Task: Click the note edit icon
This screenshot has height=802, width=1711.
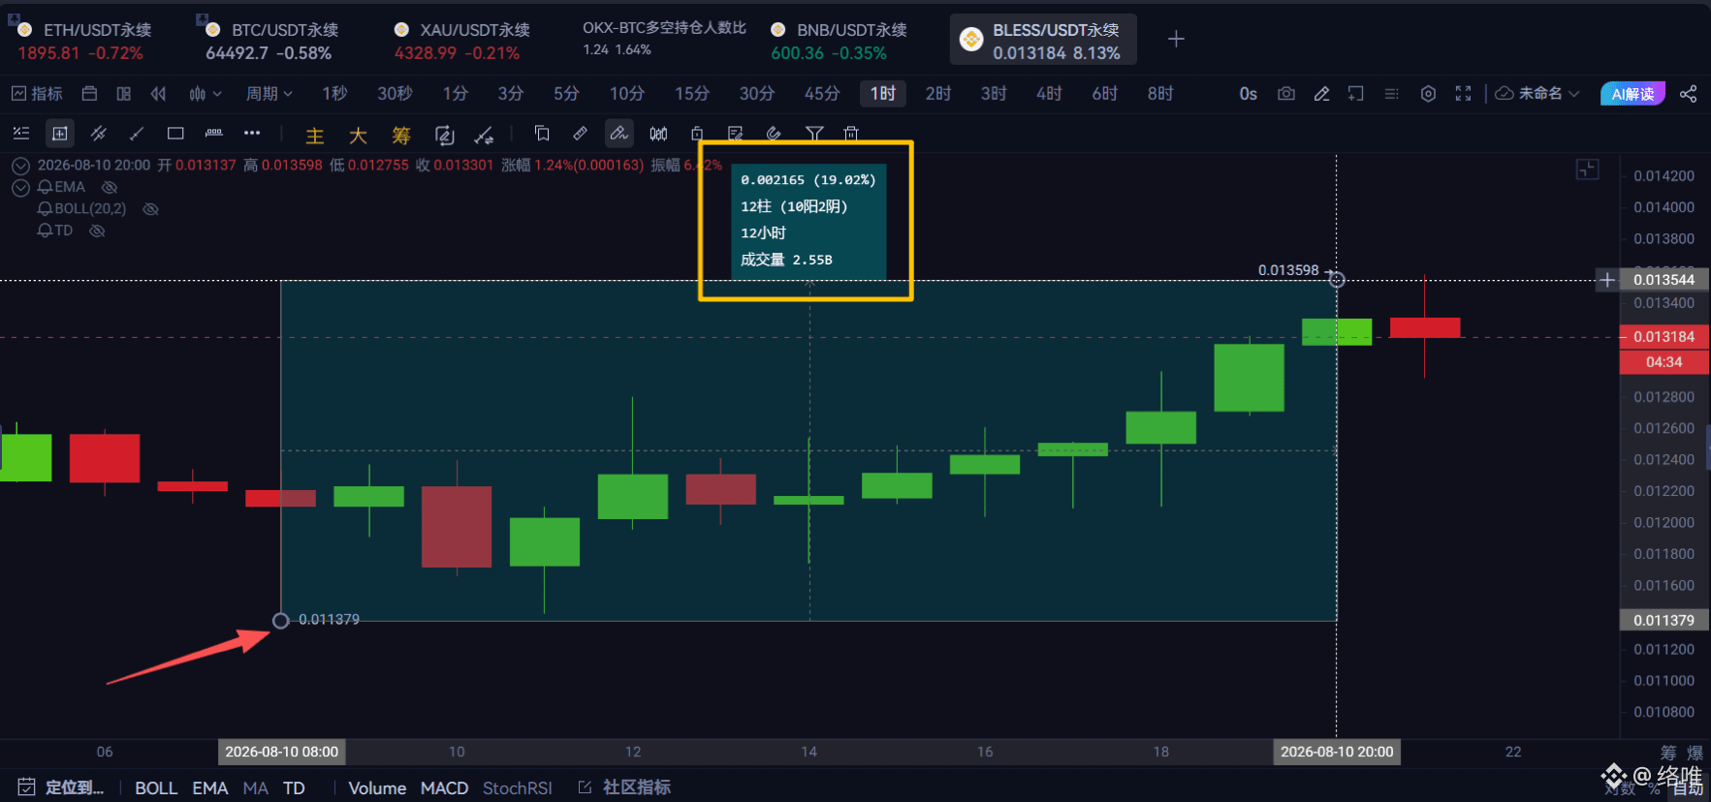Action: point(736,134)
